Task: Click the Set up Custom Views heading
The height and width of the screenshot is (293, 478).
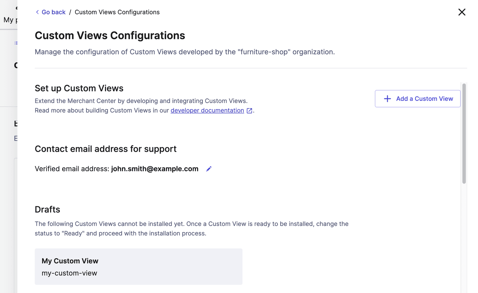Action: [x=79, y=88]
